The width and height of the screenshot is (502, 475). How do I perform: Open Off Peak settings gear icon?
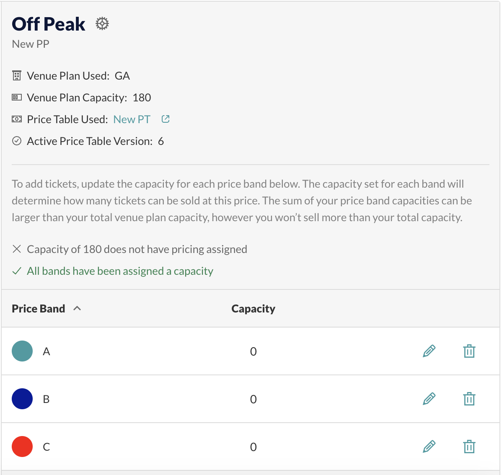(x=102, y=24)
